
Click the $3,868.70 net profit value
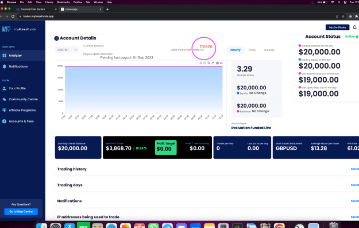click(x=118, y=148)
